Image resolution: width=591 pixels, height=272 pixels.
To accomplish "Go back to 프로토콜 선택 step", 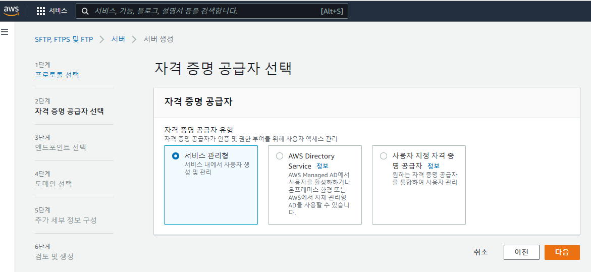I will pos(57,75).
